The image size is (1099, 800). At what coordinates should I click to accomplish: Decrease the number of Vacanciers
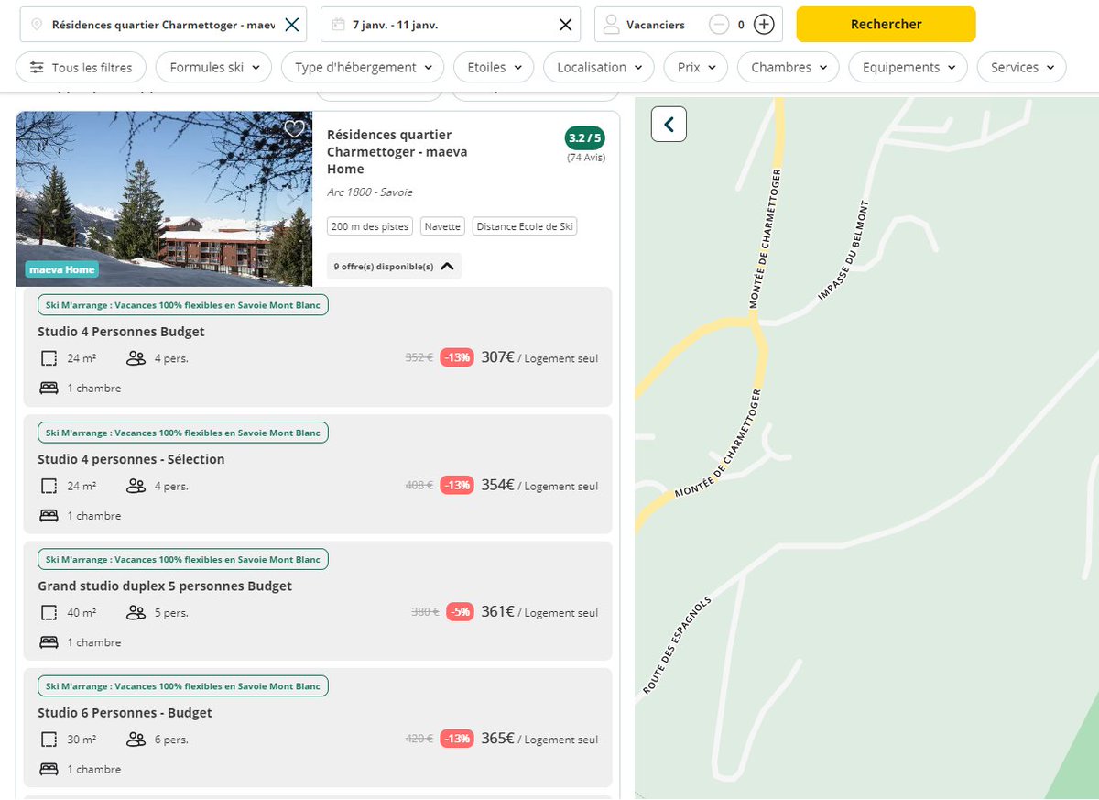pos(720,25)
